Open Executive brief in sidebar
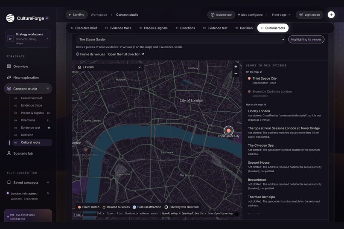Screen dimensions: 344x229 (32, 98)
